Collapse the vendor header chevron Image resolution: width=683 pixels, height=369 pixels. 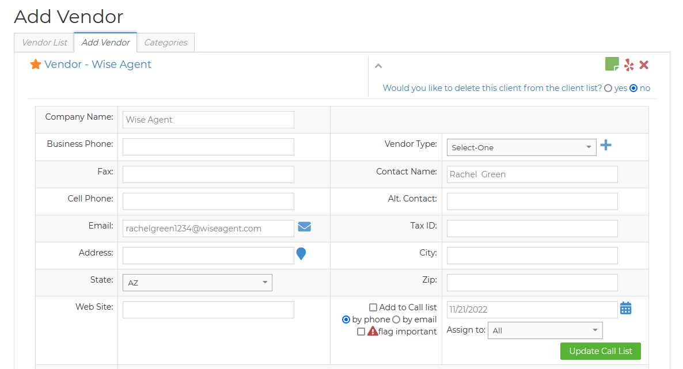click(378, 66)
